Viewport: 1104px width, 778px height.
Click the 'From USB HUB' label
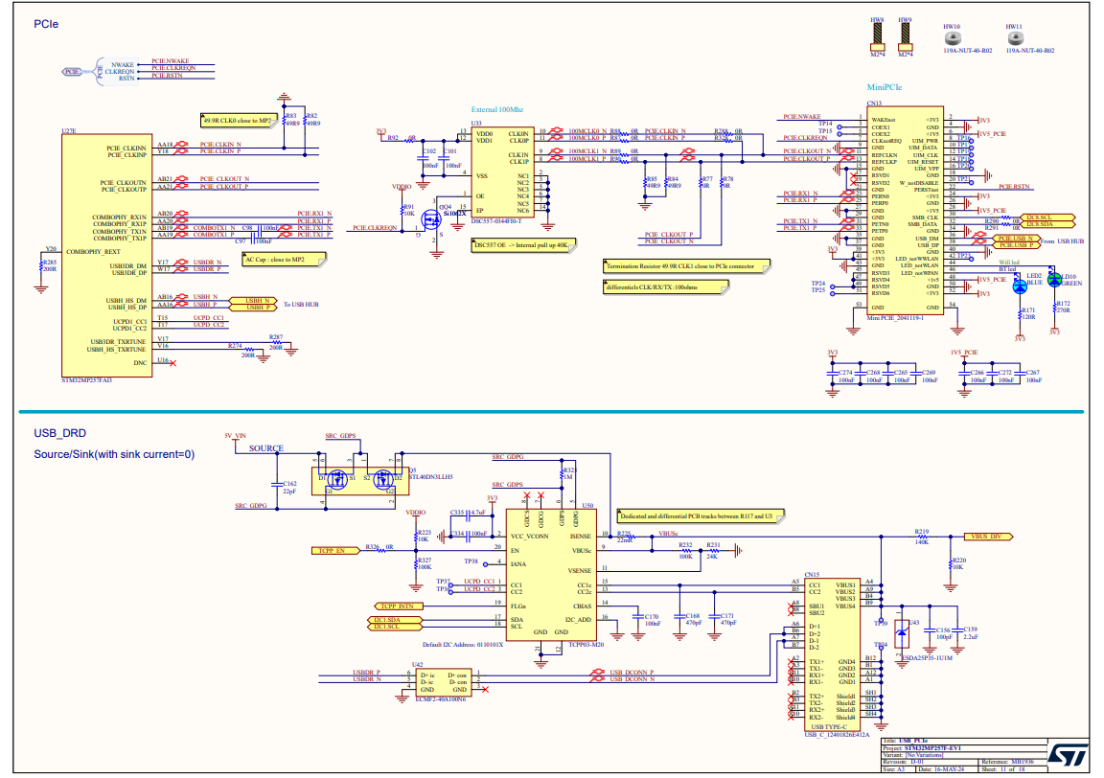click(x=1062, y=241)
